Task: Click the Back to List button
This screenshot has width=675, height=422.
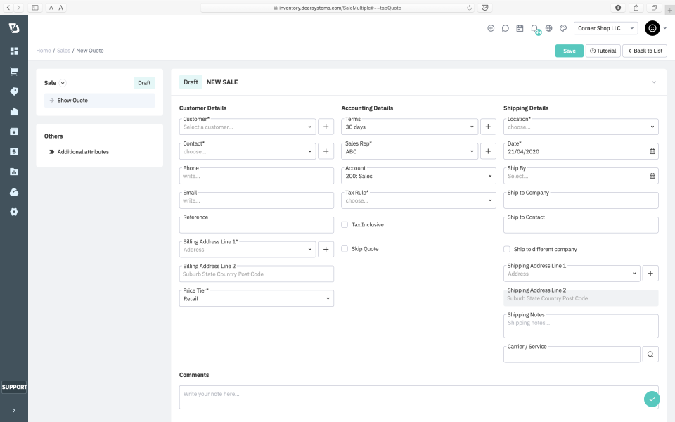Action: coord(645,51)
